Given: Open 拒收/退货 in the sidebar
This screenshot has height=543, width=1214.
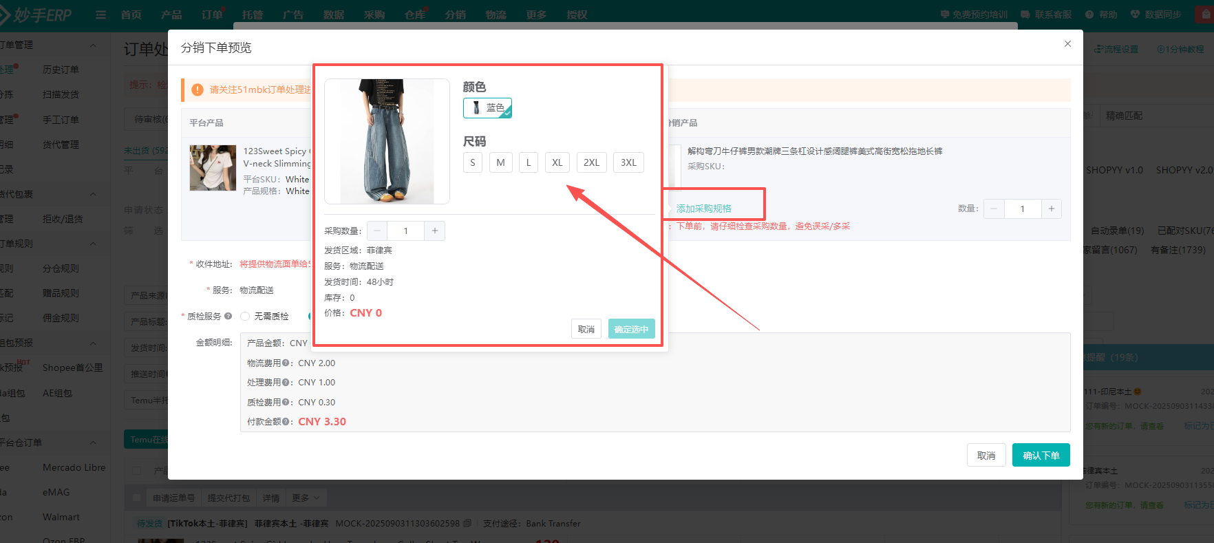Looking at the screenshot, I should (63, 219).
